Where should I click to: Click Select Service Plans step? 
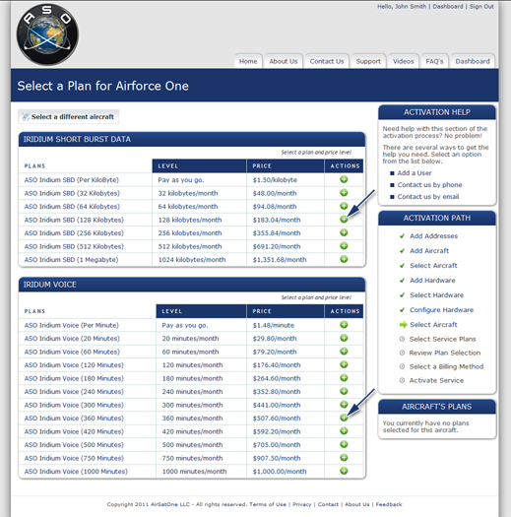(442, 340)
